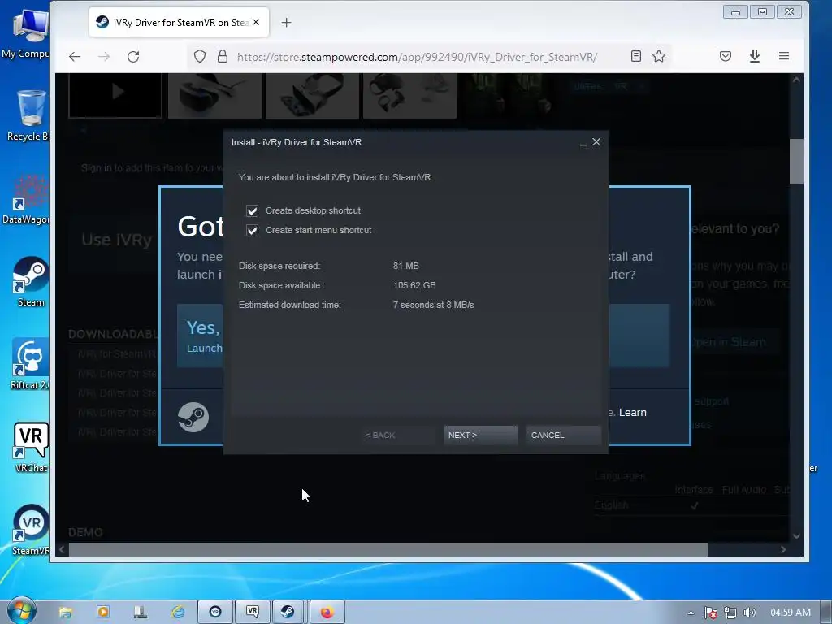Screen dimensions: 832x624
Task: Select the VR headset screenshot thumbnail
Action: pyautogui.click(x=214, y=96)
